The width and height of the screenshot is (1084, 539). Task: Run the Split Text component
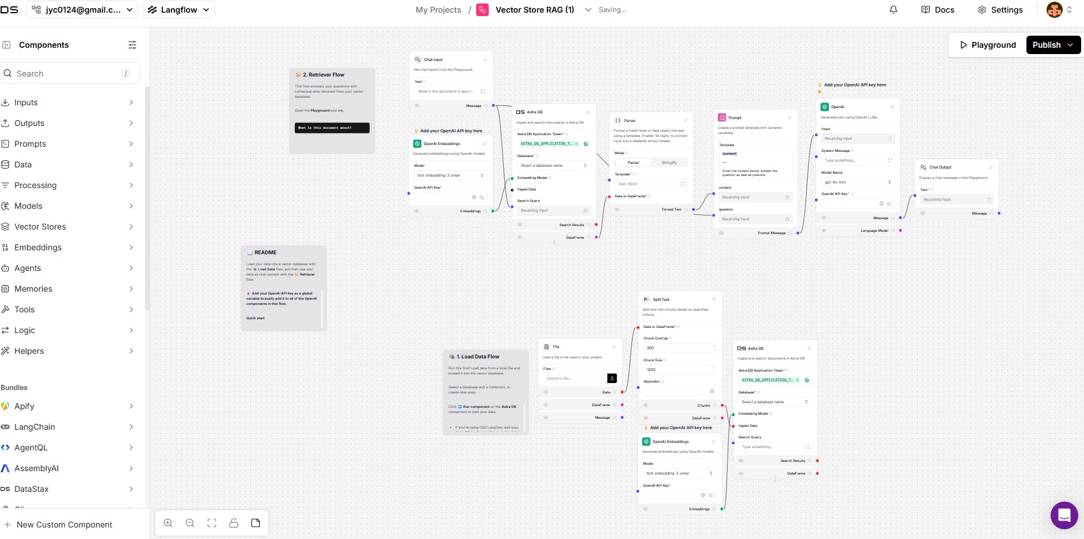point(714,299)
